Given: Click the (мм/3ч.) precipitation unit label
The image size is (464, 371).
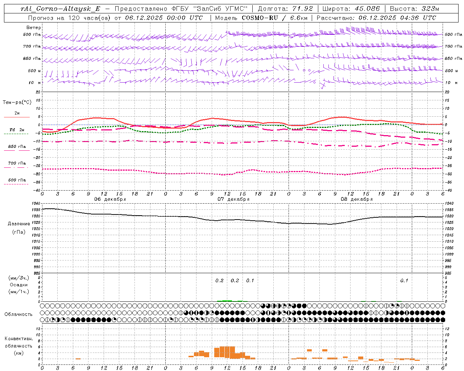Looking at the screenshot, I should 18,278.
